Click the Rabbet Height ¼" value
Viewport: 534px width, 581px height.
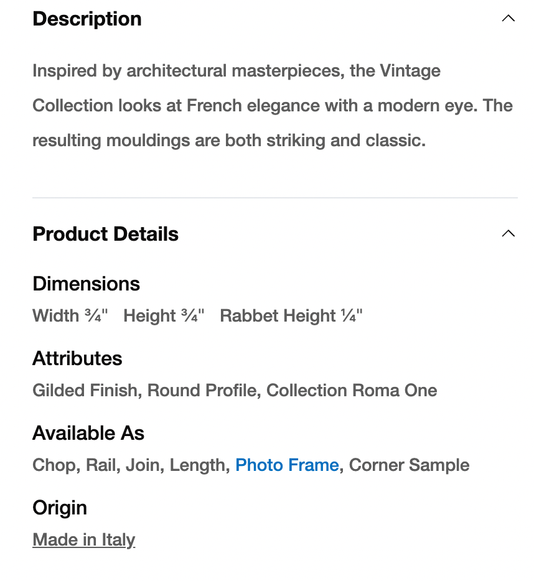291,315
